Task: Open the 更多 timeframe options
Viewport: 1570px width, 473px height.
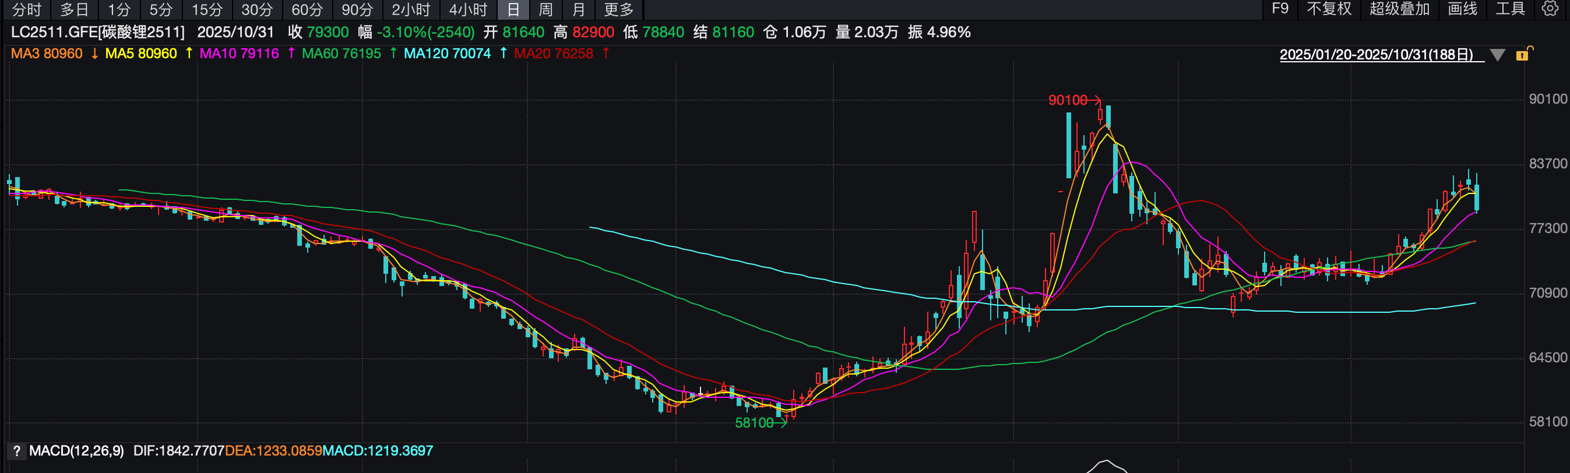Action: click(618, 10)
